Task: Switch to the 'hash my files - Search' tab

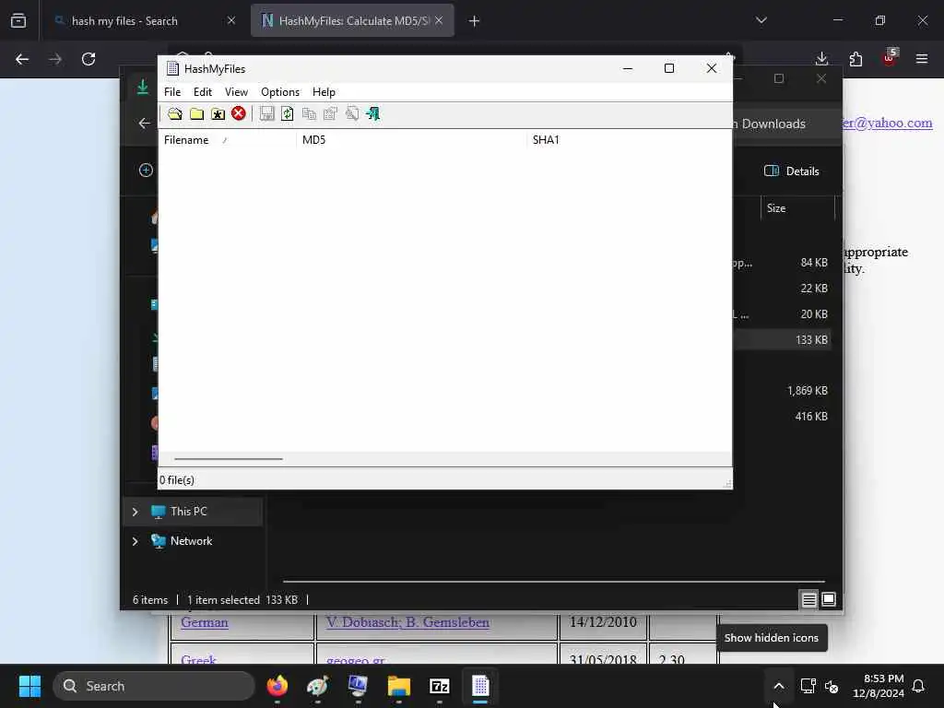Action: click(125, 21)
